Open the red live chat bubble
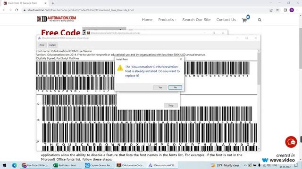Viewport: 302px width, 169px height. (291, 142)
